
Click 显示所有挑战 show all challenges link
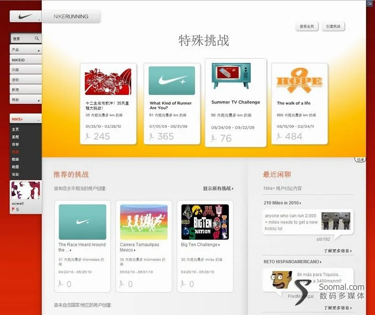pyautogui.click(x=218, y=189)
